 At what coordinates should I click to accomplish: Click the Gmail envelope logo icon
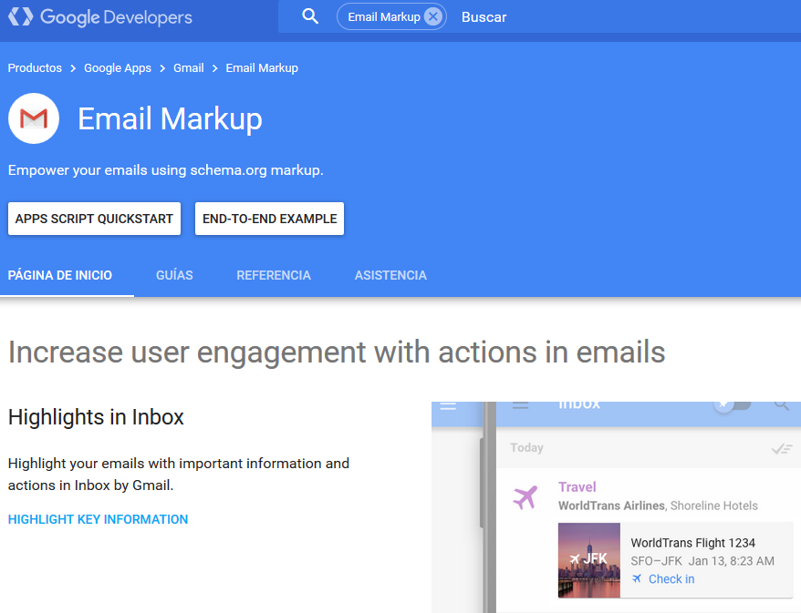tap(34, 118)
